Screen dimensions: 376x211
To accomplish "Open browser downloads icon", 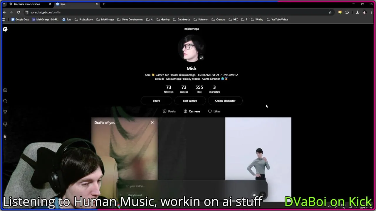I will pos(357,12).
